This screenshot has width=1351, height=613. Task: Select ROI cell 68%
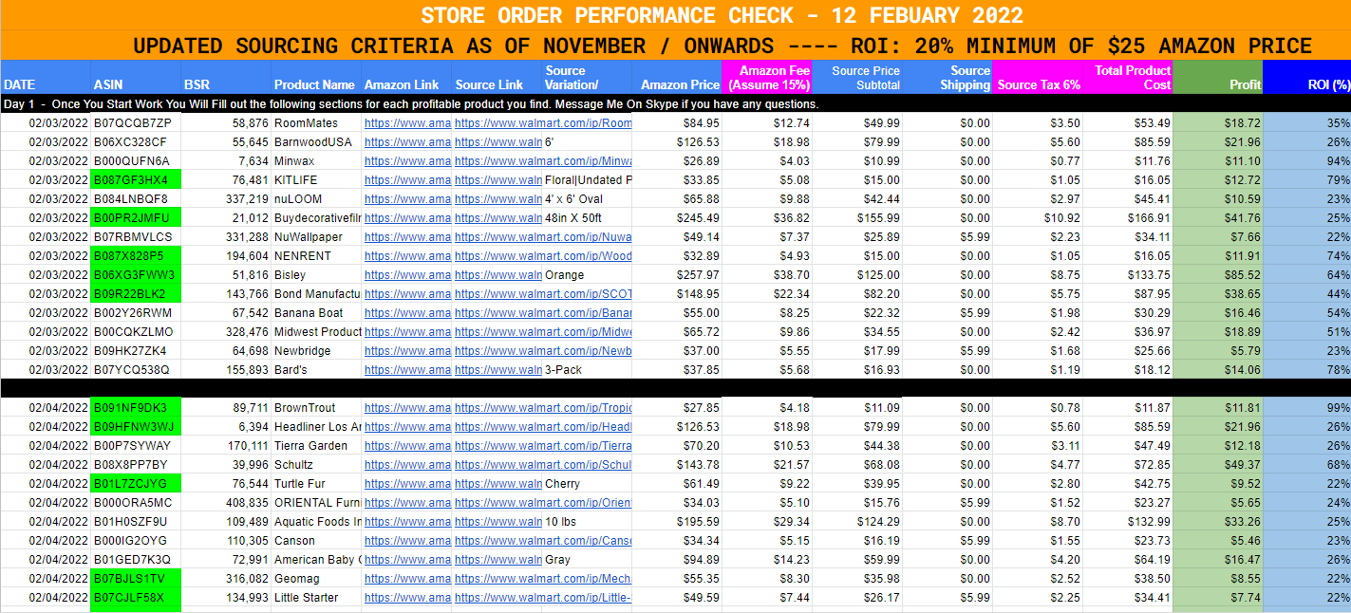1307,464
